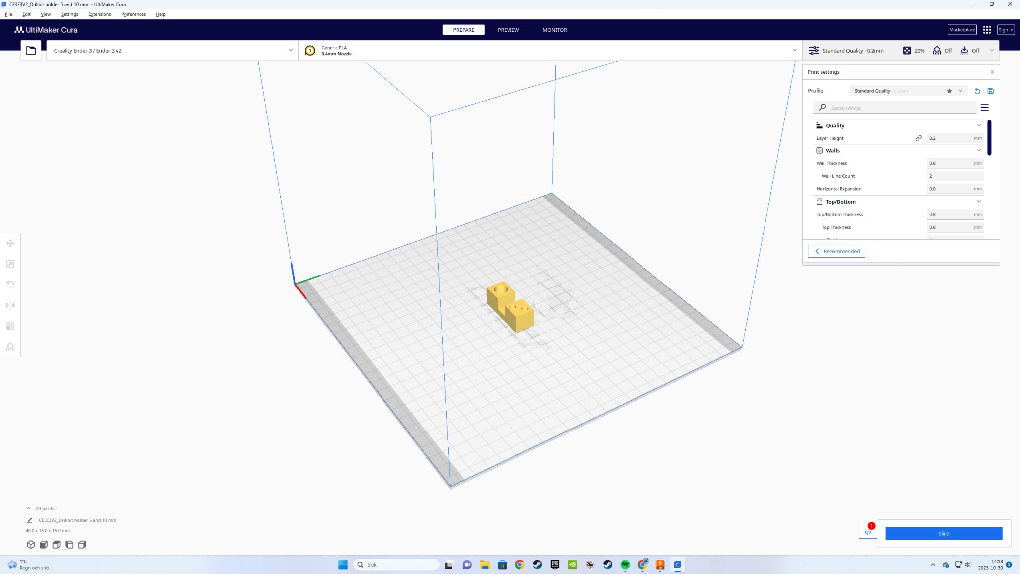Click the 3D view cube icon
Viewport: 1020px width, 574px height.
click(31, 545)
